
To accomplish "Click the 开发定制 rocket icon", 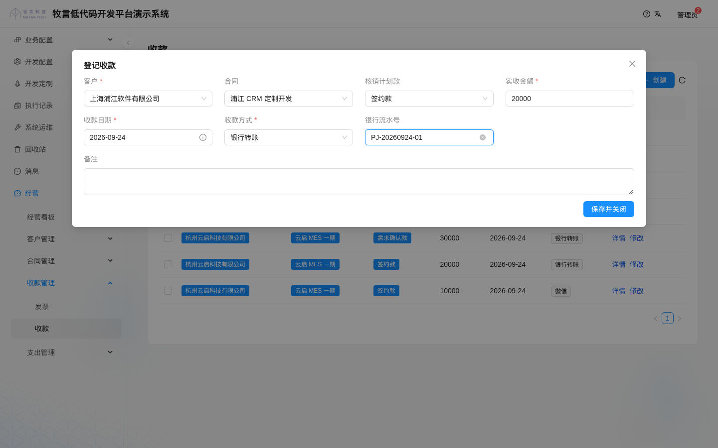I will [x=17, y=84].
